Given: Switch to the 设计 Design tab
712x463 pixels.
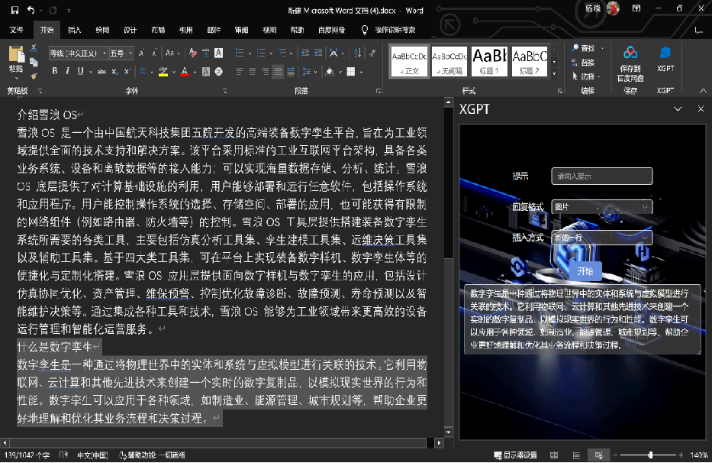Looking at the screenshot, I should pyautogui.click(x=130, y=30).
